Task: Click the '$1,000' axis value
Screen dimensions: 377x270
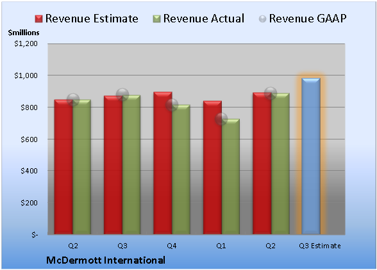Action: [26, 75]
